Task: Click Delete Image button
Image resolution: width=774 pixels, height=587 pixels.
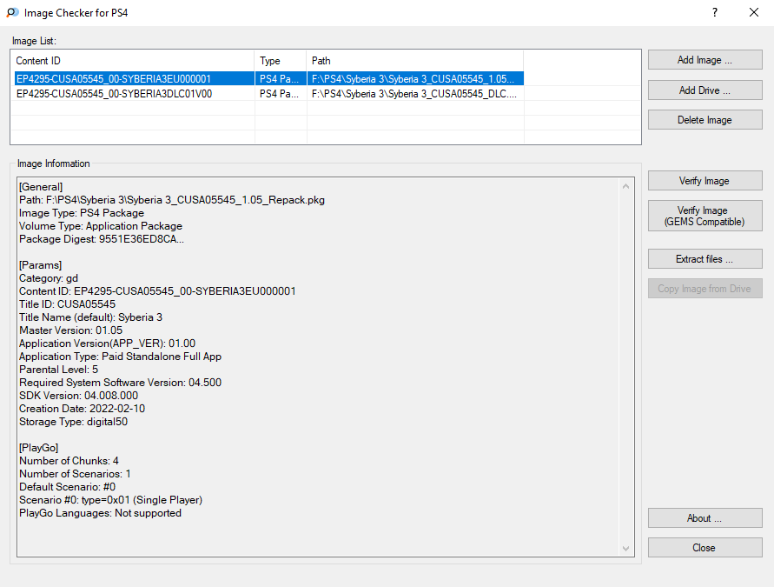Action: [x=705, y=120]
